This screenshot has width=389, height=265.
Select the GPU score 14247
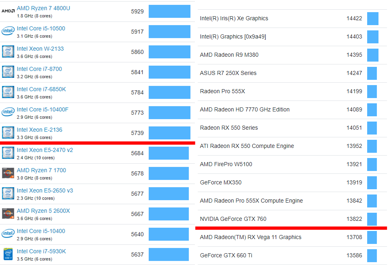click(x=354, y=73)
